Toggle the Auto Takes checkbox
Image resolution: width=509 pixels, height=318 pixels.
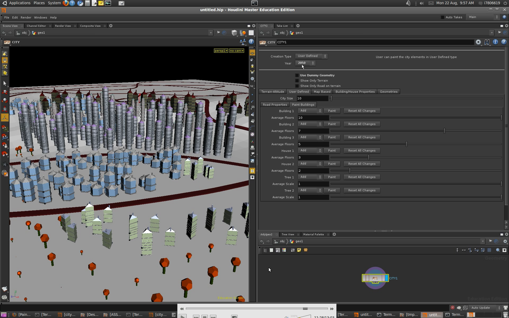click(442, 17)
